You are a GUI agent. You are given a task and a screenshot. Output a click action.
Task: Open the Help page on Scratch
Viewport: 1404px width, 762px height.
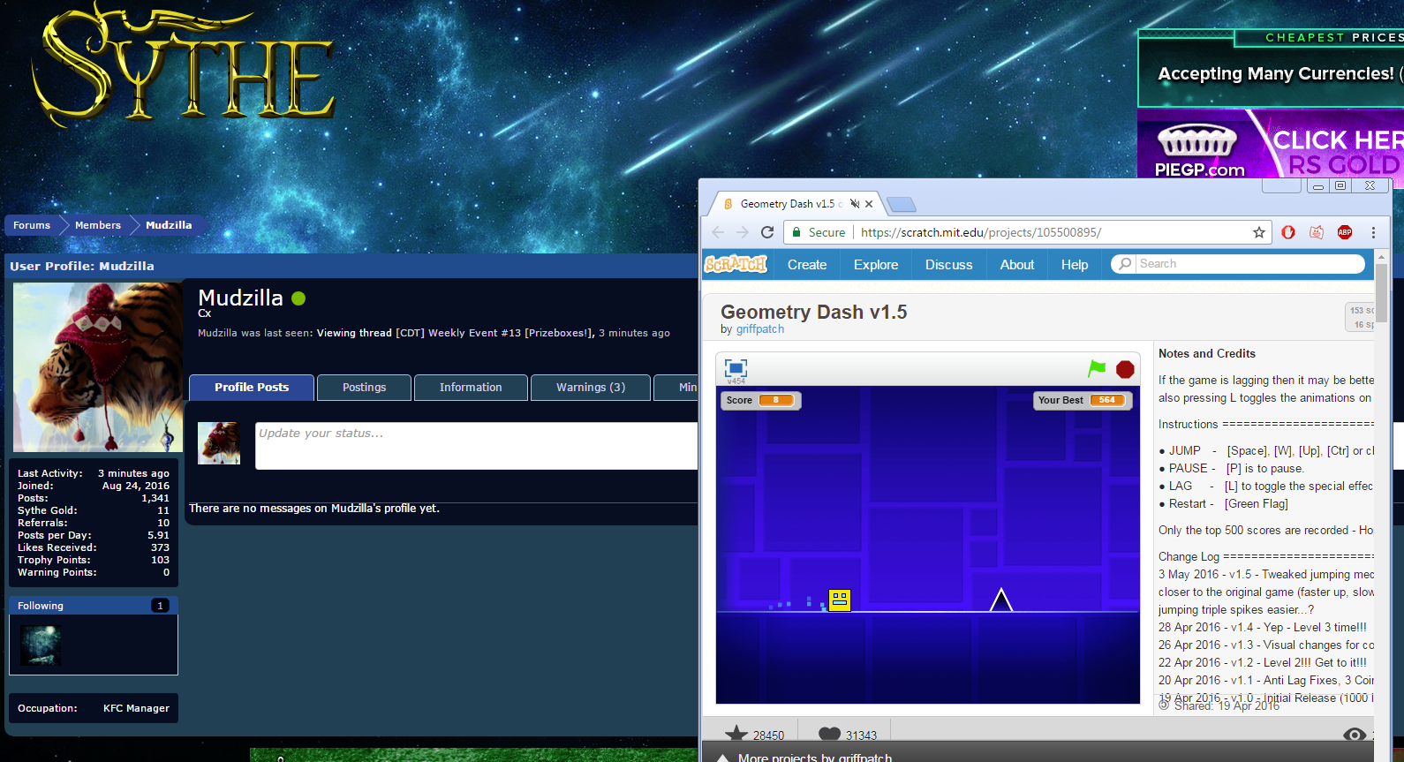(1075, 264)
